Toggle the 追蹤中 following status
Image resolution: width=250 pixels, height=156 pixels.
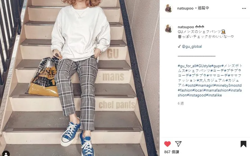click(203, 8)
